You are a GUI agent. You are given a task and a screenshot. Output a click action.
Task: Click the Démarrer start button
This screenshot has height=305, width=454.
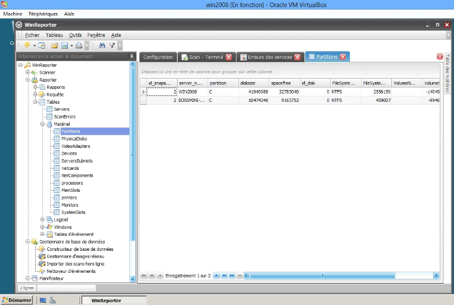point(17,300)
